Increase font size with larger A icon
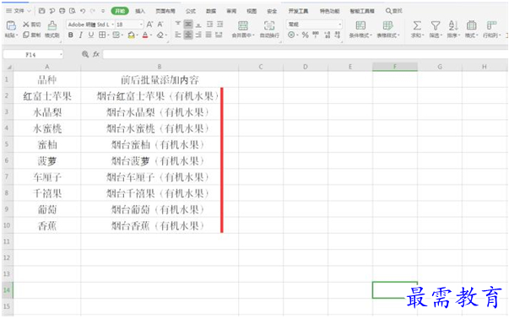The image size is (509, 324). [149, 24]
